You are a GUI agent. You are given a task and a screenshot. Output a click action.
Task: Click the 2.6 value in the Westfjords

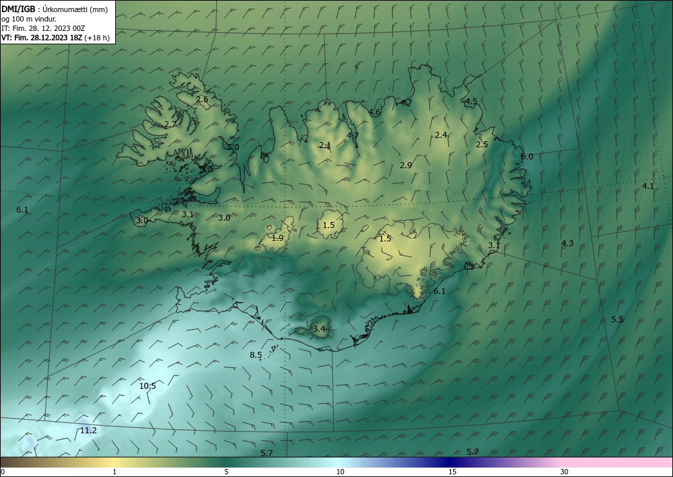[202, 99]
